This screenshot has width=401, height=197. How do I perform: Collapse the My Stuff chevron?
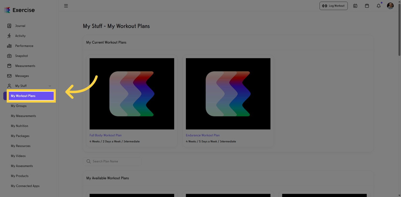[50, 86]
